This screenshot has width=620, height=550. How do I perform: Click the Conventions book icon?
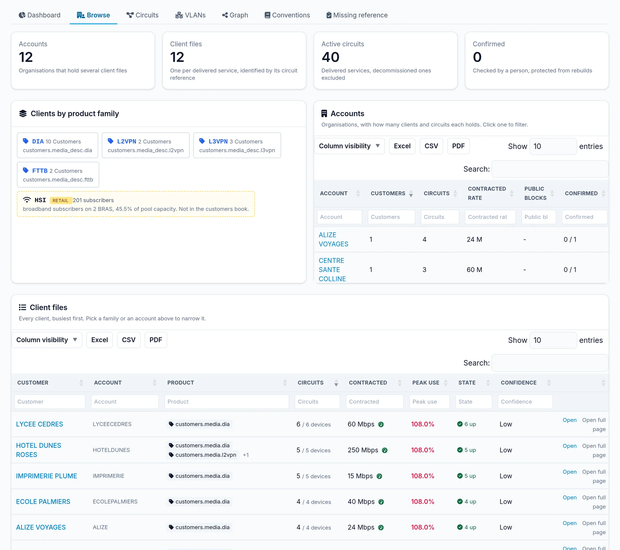pos(267,15)
